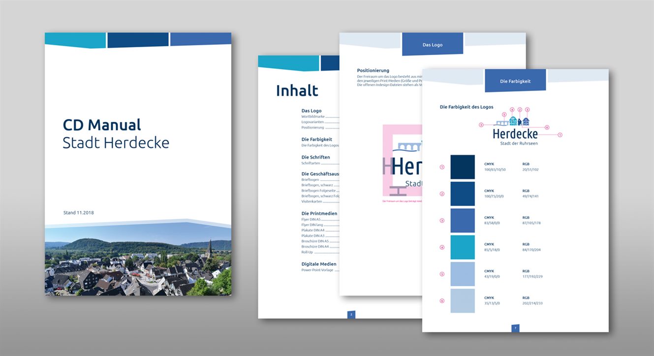The width and height of the screenshot is (654, 356).
Task: Click the palest blue swatch beside 35/13/5/0
Action: [x=463, y=300]
